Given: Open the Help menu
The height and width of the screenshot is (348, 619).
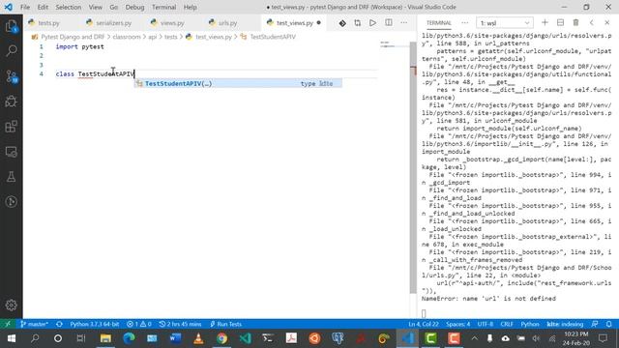Looking at the screenshot, I should coord(190,7).
